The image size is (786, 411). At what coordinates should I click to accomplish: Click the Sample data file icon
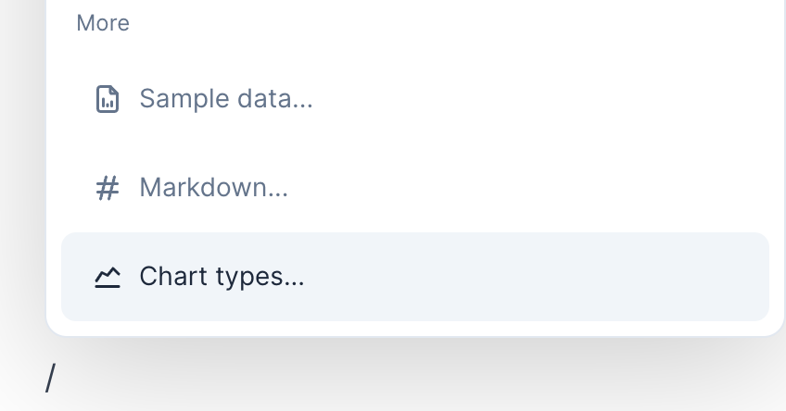[x=108, y=99]
